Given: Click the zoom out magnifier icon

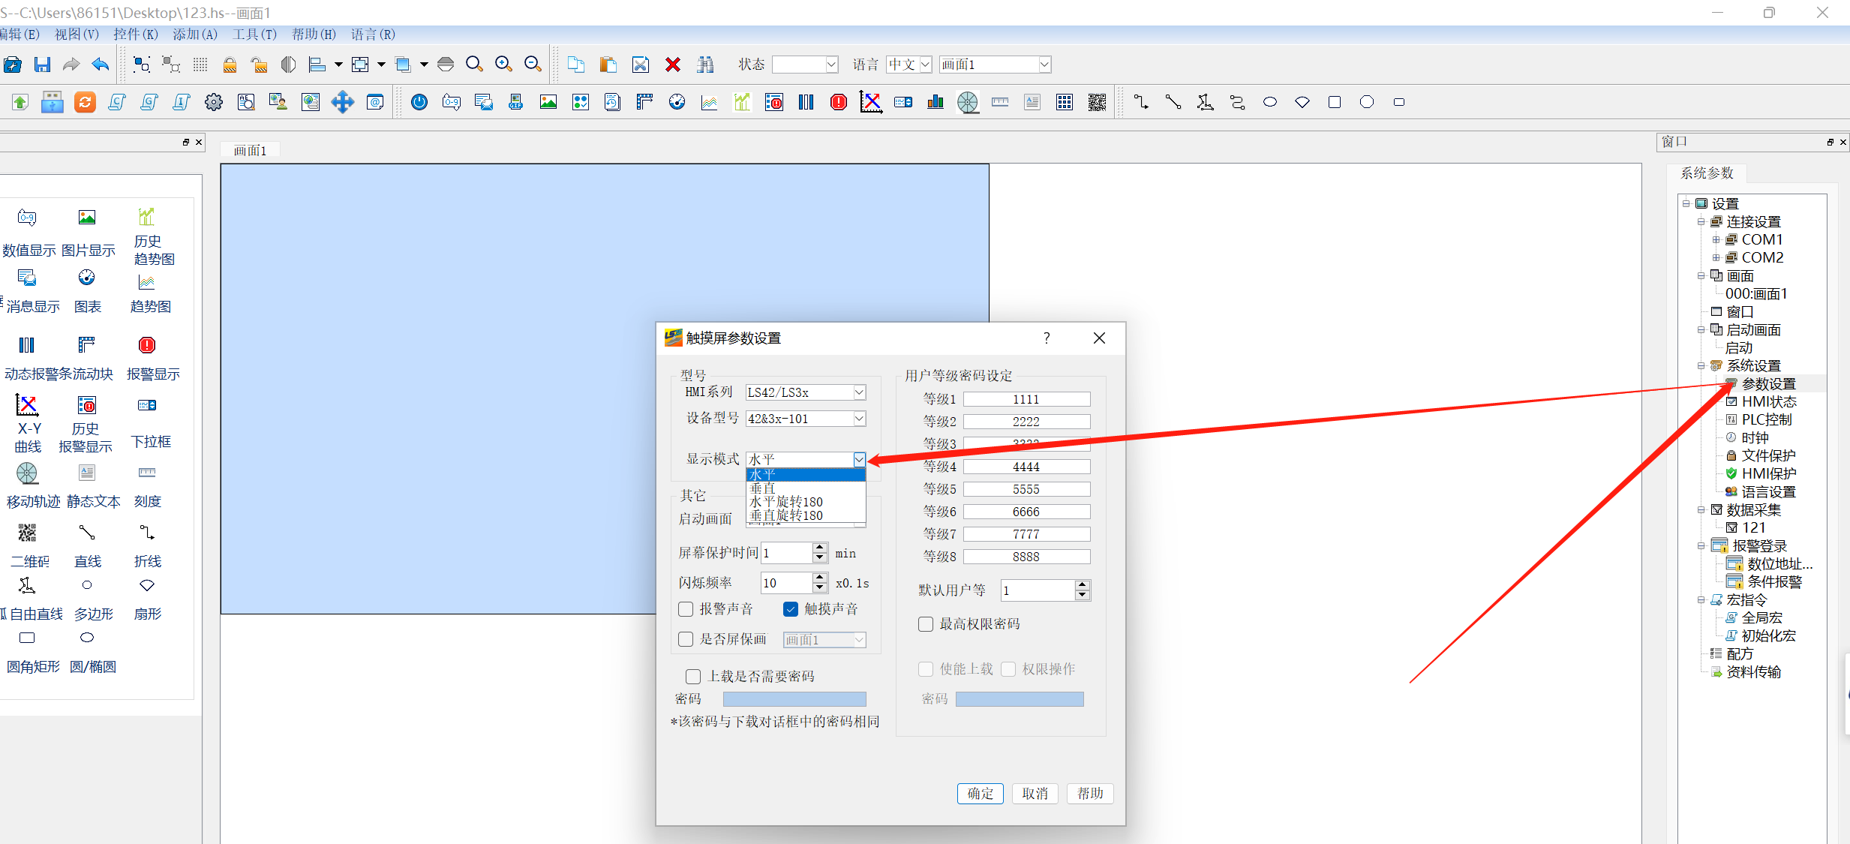Looking at the screenshot, I should (x=533, y=65).
